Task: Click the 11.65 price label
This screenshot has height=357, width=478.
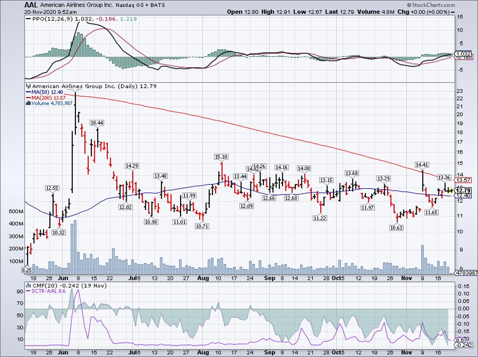Action: click(432, 212)
